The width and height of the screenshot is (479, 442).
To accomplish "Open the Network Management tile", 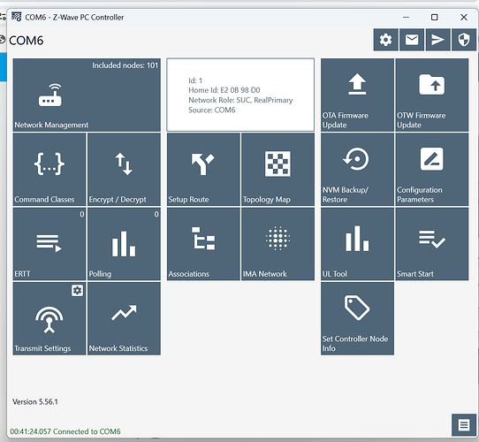I will tap(87, 95).
